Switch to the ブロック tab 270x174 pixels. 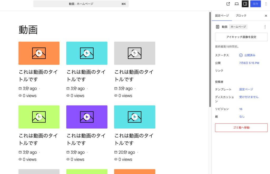pyautogui.click(x=241, y=16)
